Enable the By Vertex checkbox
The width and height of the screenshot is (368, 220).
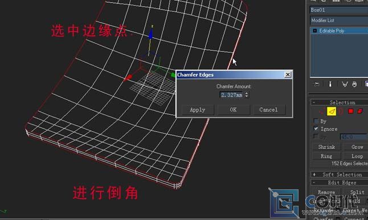[316, 121]
